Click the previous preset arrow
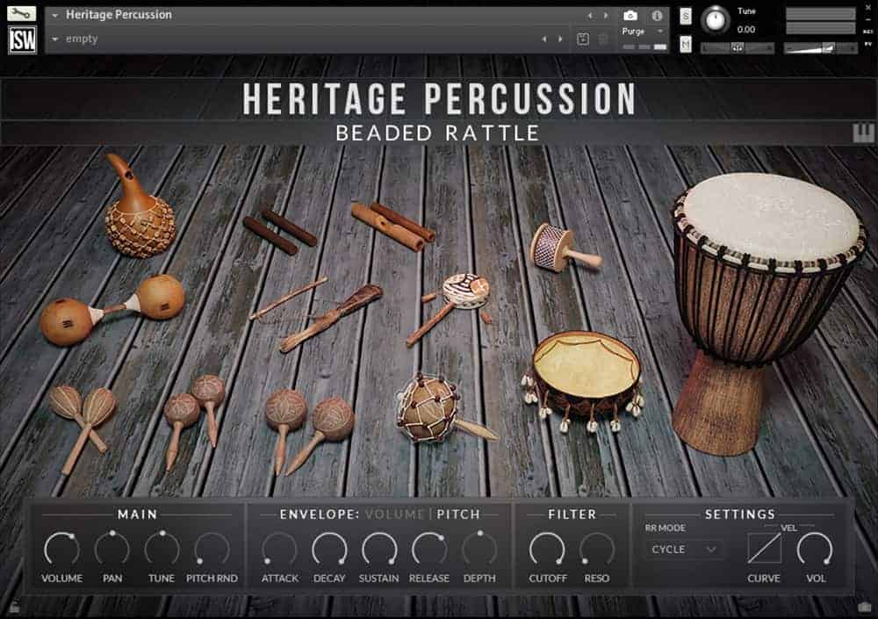The width and height of the screenshot is (878, 619). (544, 39)
